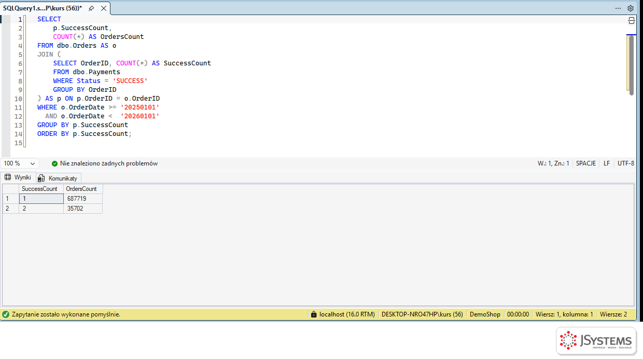Screen dimensions: 643x359
Task: Click the 'ORDER BY p.SuccessCount;' code line
Action: (x=85, y=134)
